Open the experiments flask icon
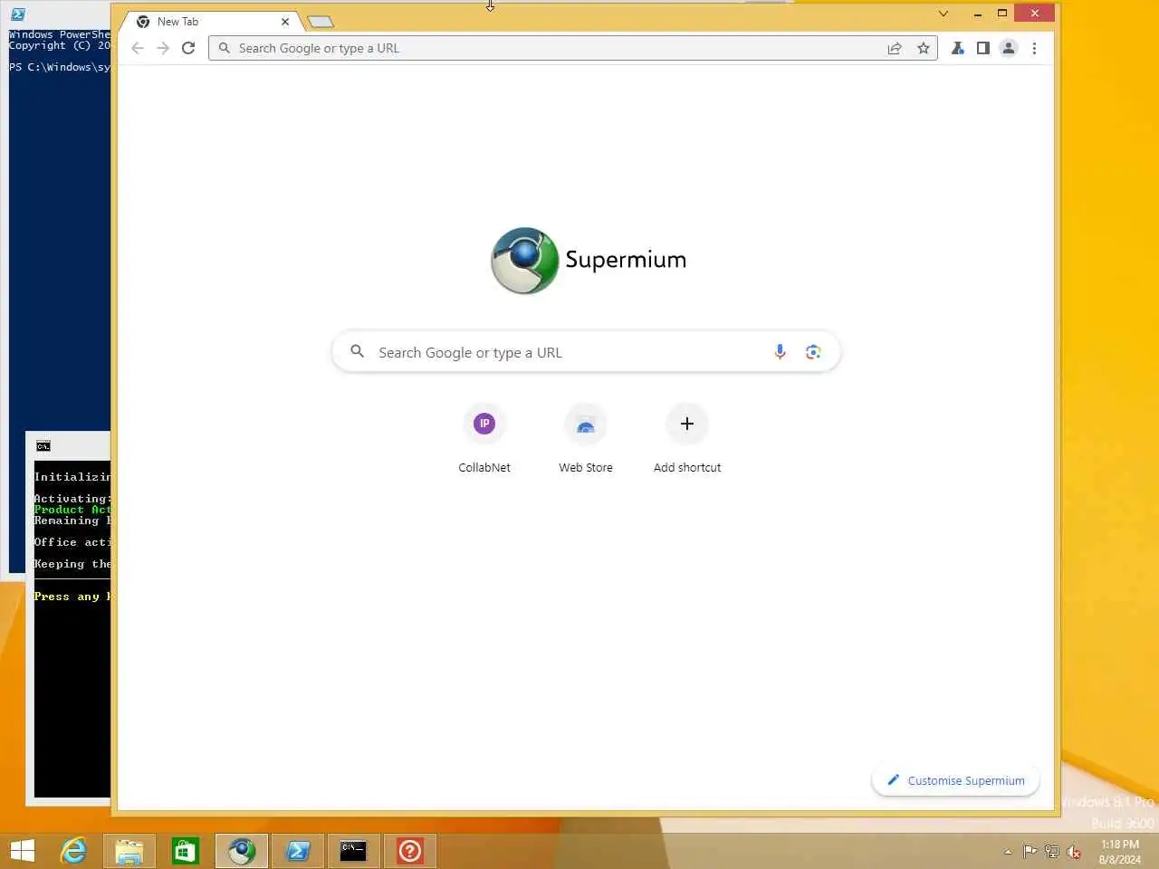The image size is (1159, 869). [x=957, y=48]
